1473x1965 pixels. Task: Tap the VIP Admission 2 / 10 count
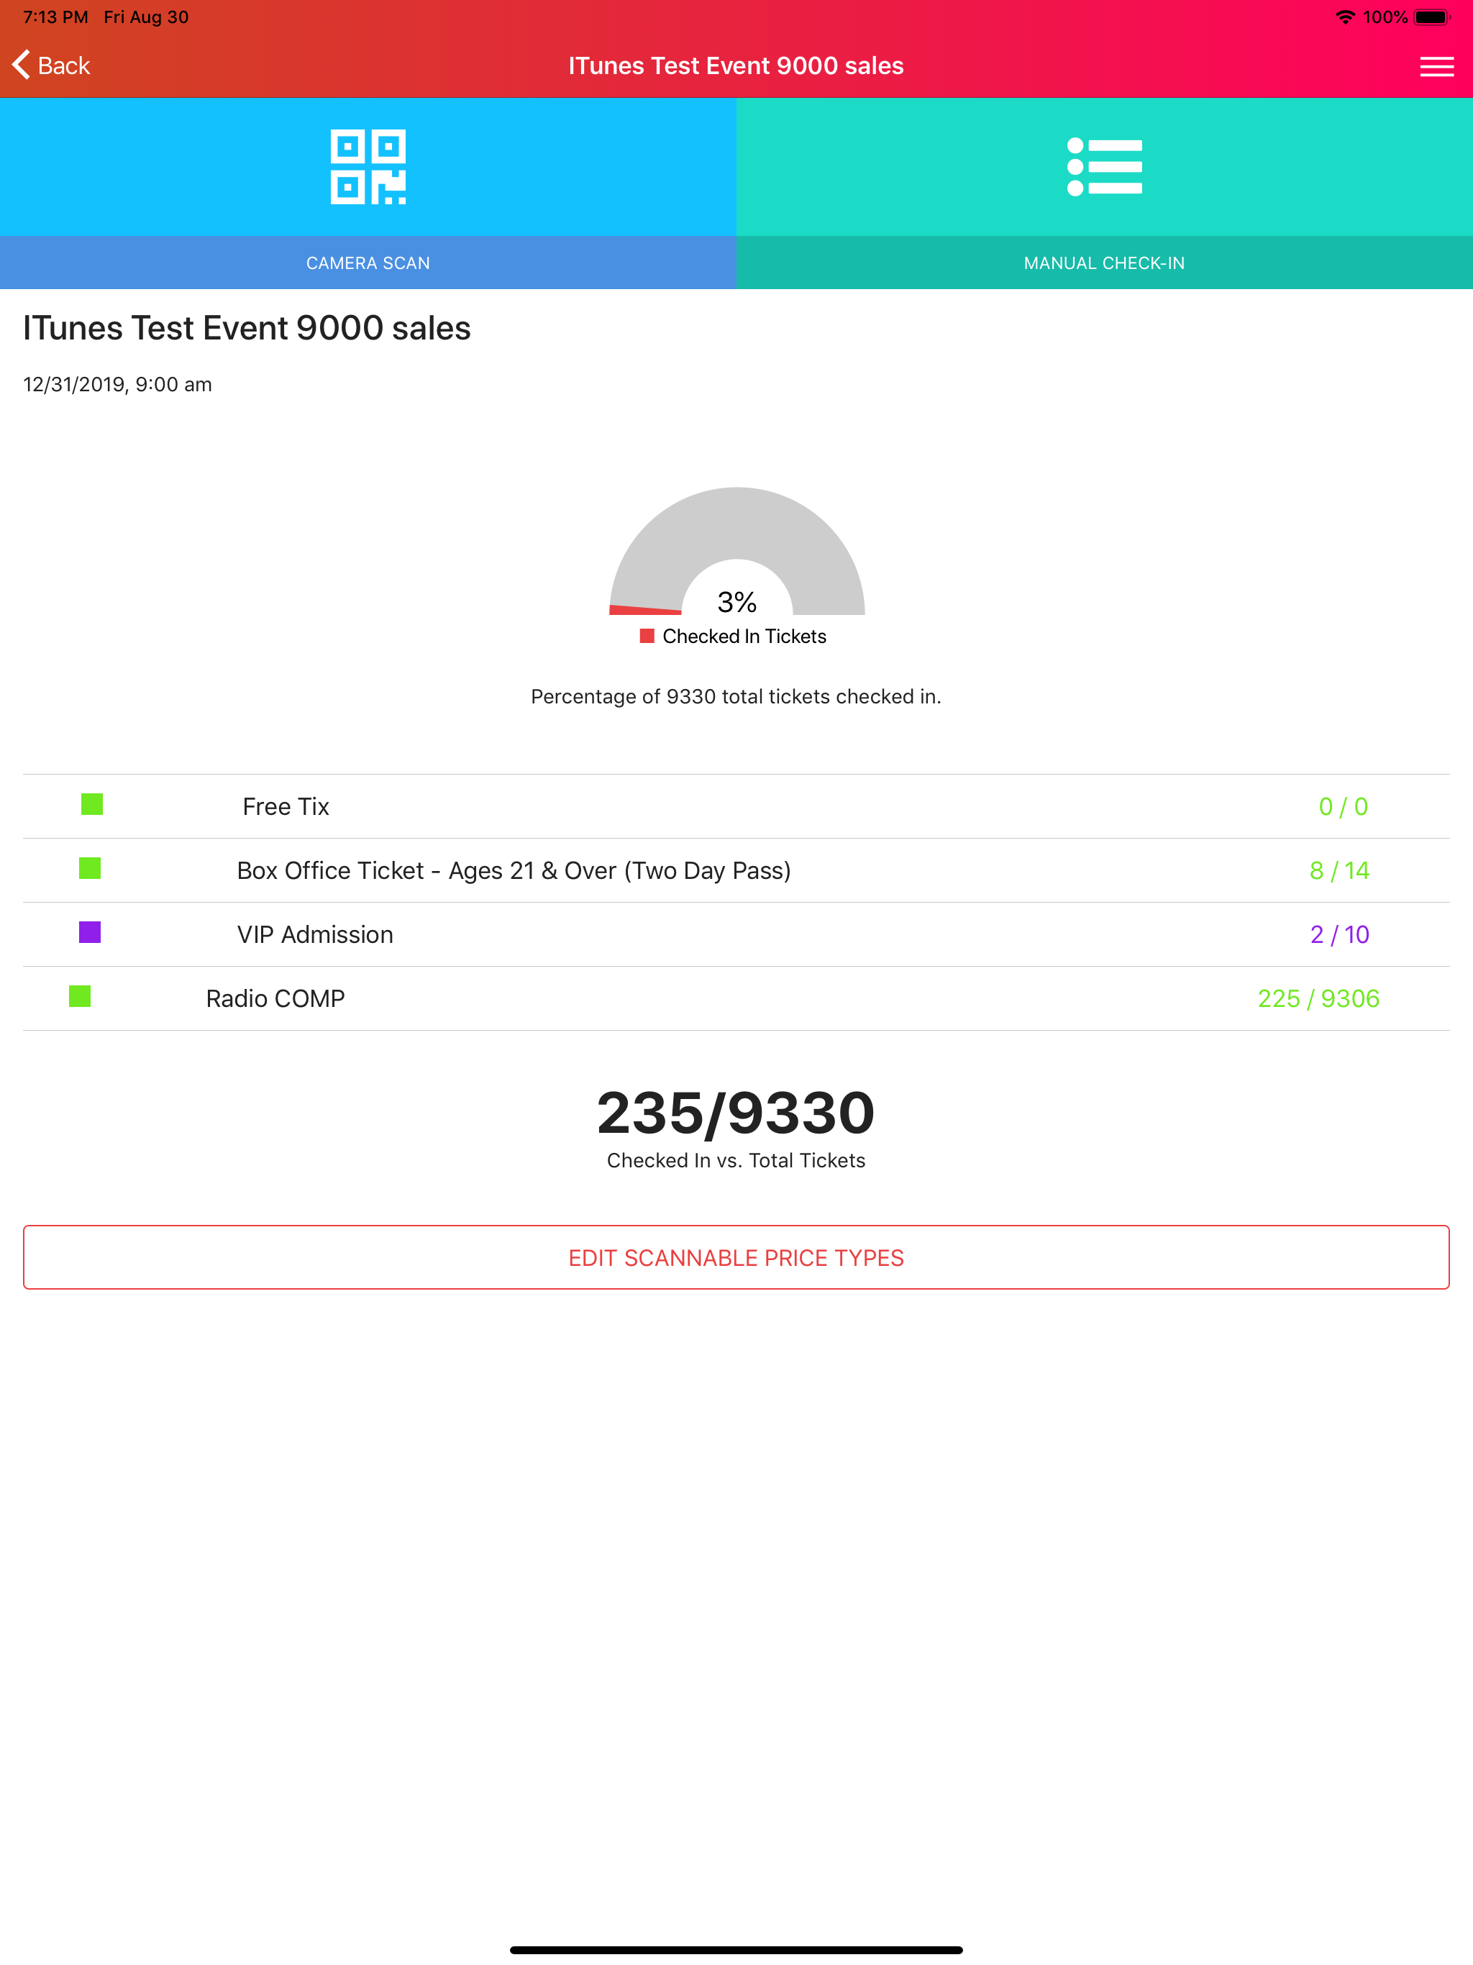1340,934
